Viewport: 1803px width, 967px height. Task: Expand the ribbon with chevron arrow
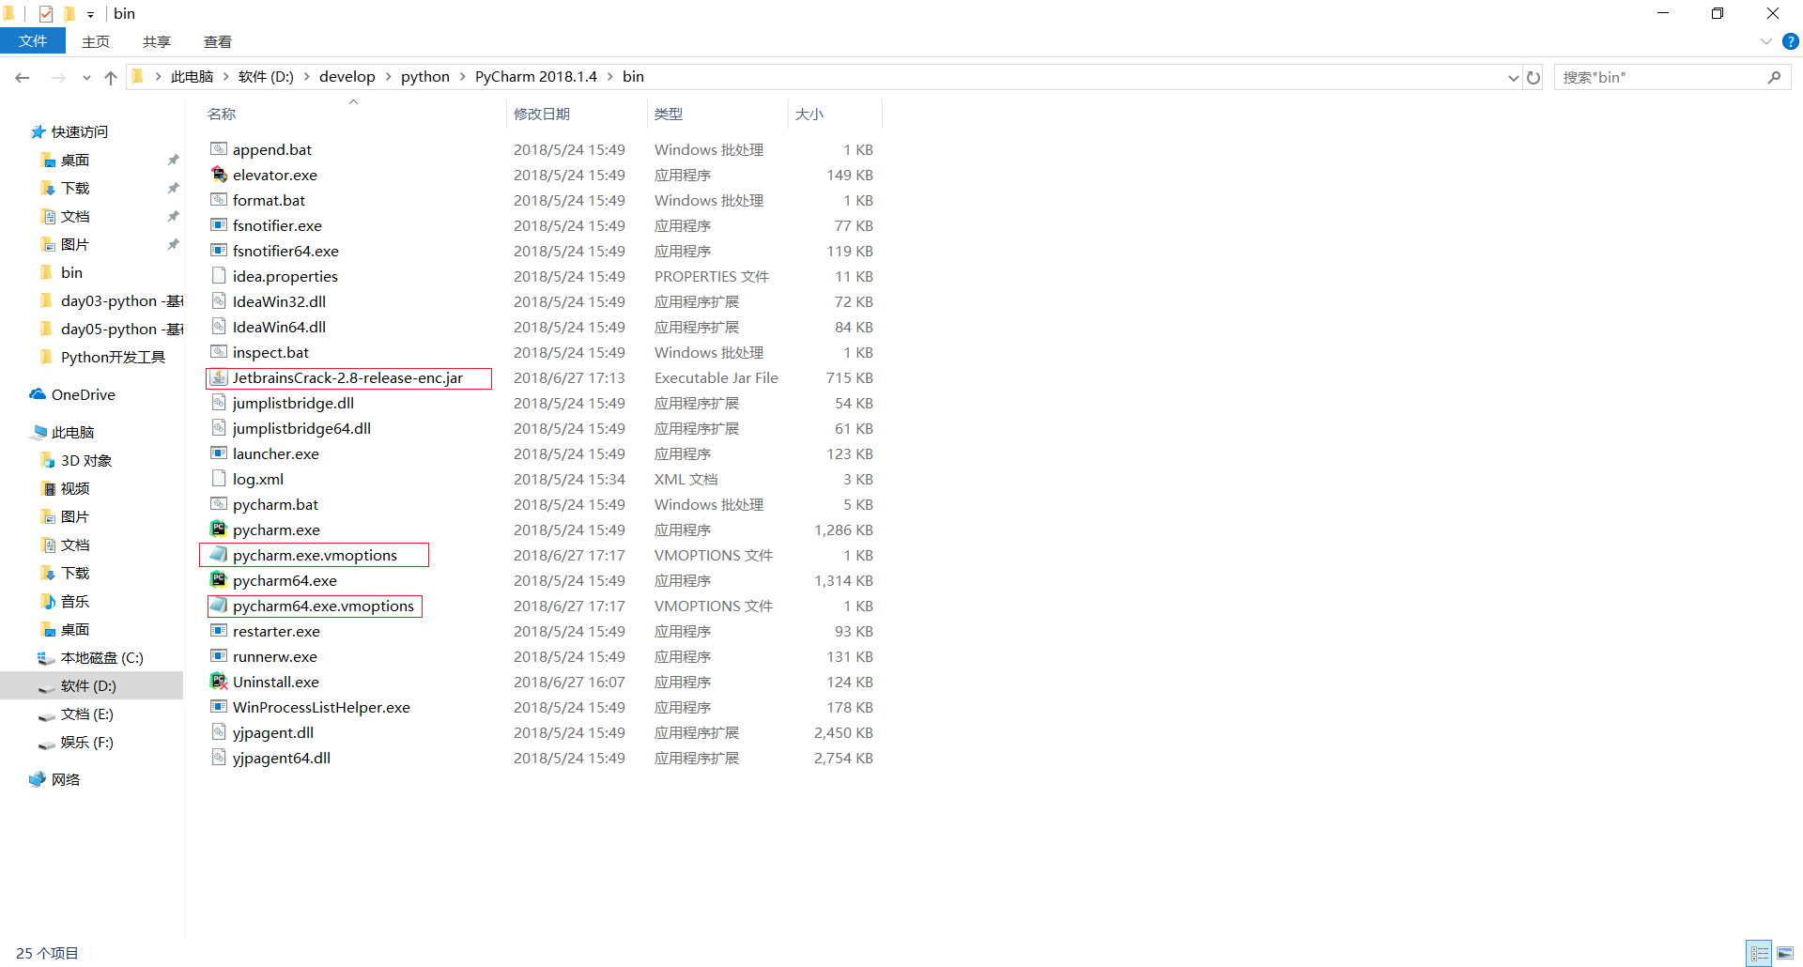coord(1765,41)
